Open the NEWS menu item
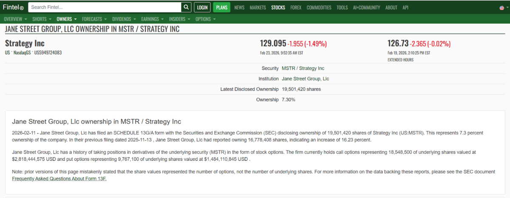 tap(239, 8)
